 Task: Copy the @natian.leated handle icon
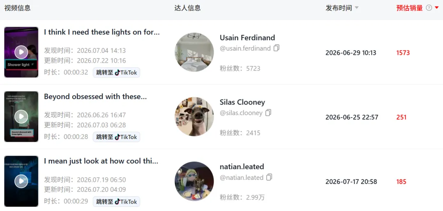[x=269, y=177]
